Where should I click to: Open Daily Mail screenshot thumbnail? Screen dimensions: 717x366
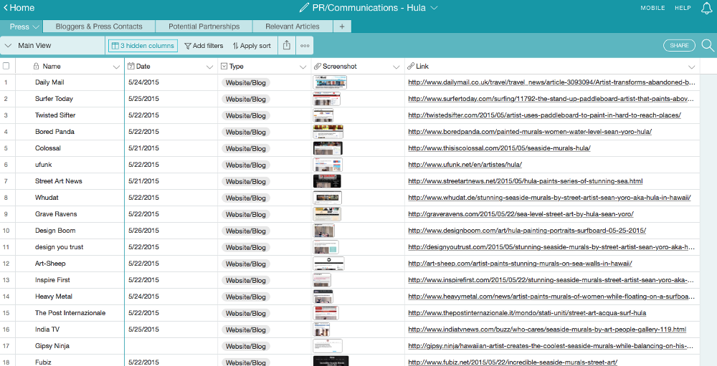point(330,82)
